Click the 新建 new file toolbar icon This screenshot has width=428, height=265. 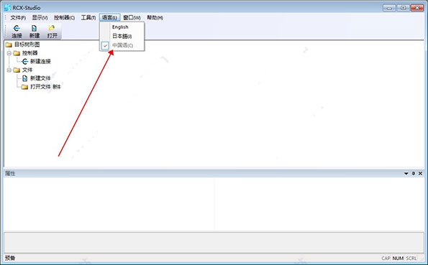[x=34, y=28]
